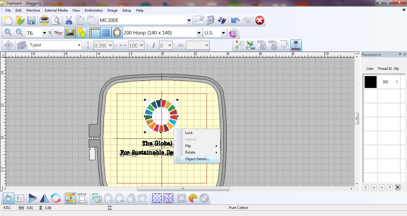The image size is (407, 216).
Task: Choose Object Details in the context menu
Action: coord(197,159)
